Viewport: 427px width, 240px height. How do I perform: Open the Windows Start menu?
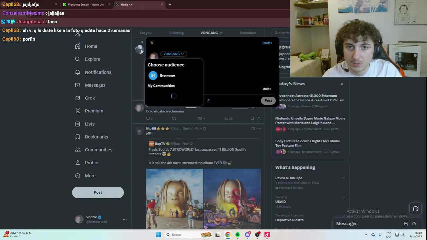158,235
